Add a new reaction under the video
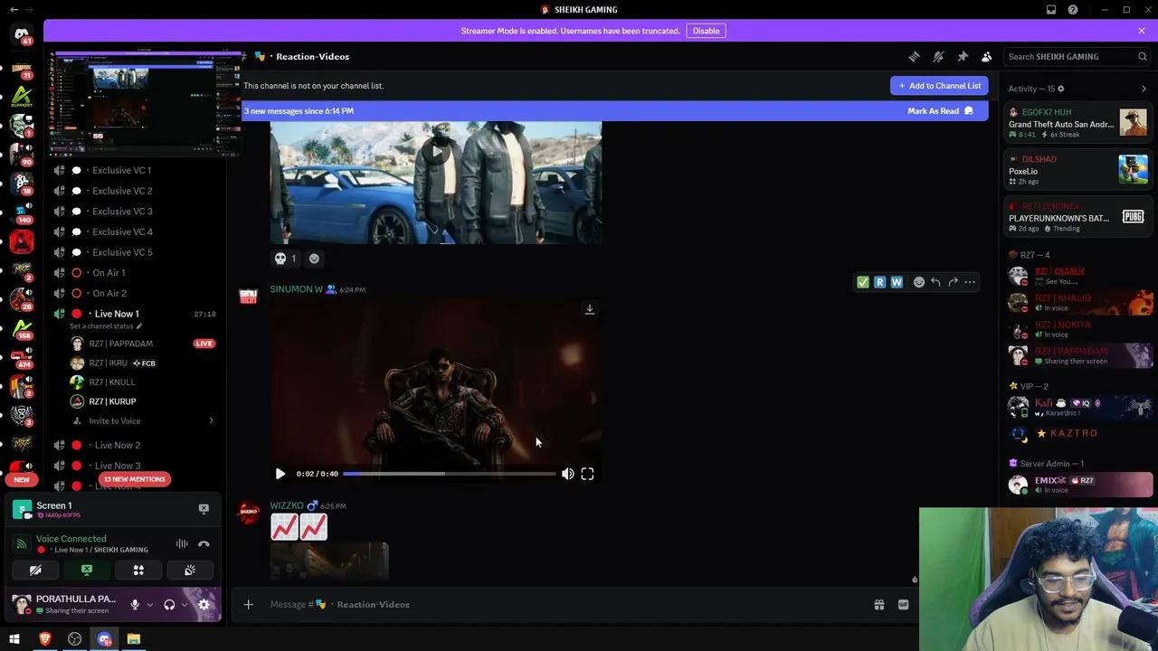This screenshot has width=1158, height=651. click(x=314, y=259)
